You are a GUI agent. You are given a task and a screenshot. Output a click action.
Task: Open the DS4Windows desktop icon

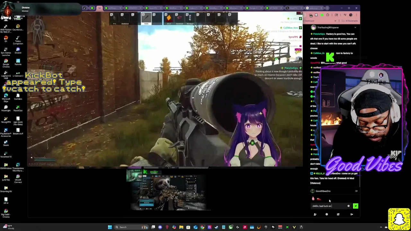click(6, 167)
